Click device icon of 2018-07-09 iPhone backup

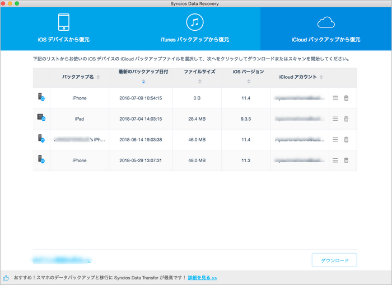click(41, 97)
